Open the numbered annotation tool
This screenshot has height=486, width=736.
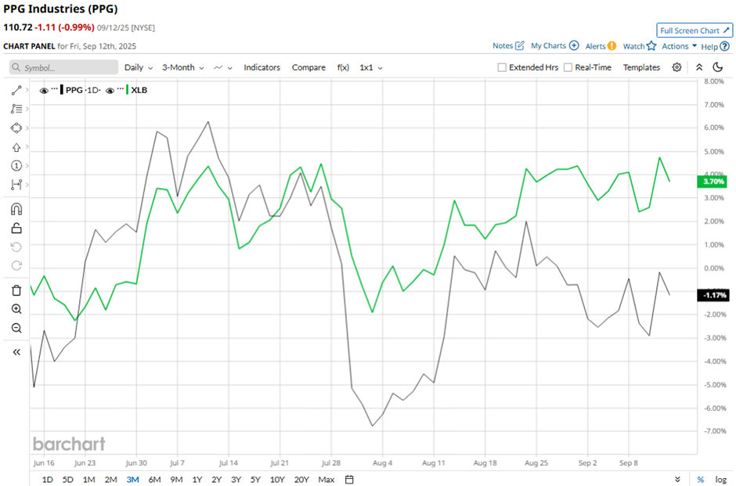coord(16,166)
